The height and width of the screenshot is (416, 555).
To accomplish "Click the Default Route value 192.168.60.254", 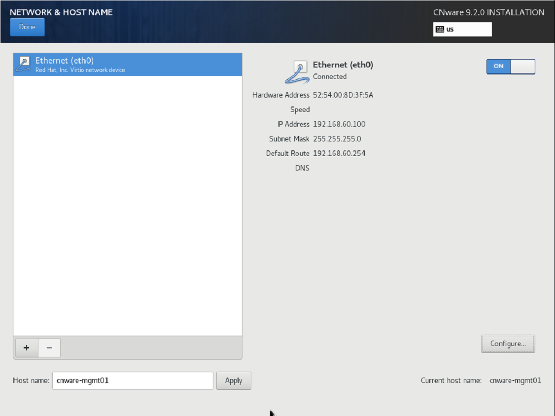I will pos(339,153).
